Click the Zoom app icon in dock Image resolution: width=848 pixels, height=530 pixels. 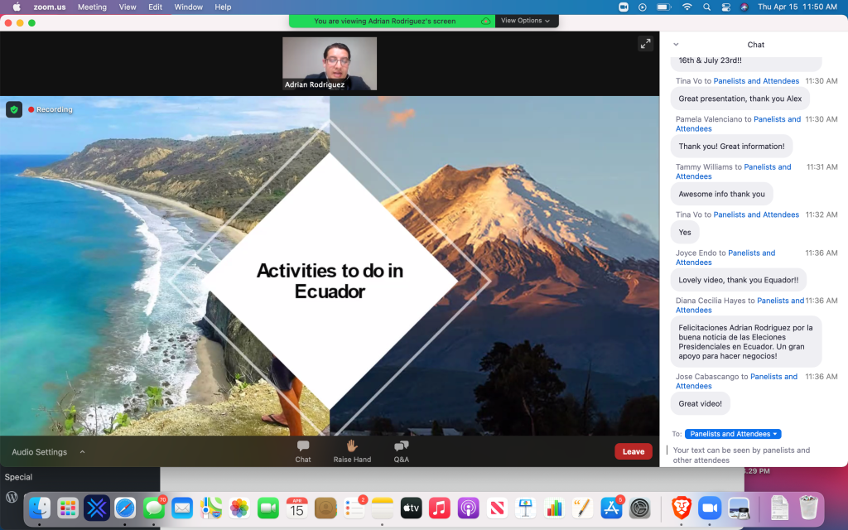[x=709, y=507]
